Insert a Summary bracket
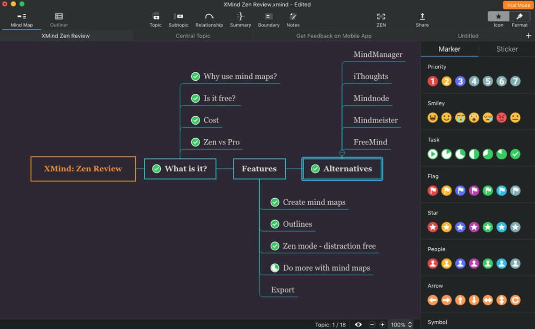This screenshot has width=535, height=329. point(240,20)
